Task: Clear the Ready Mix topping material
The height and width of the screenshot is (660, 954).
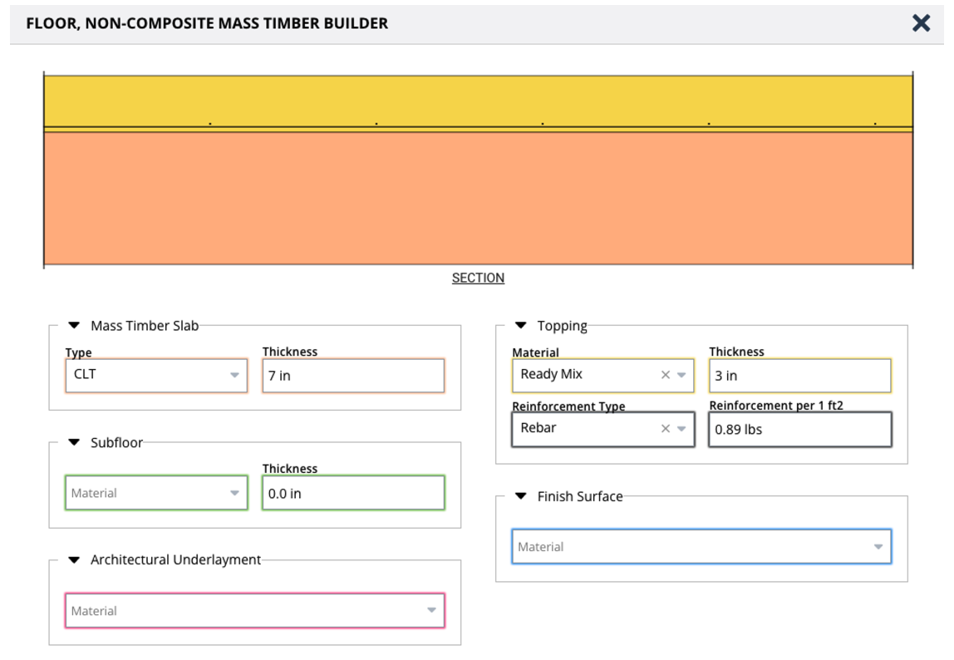Action: (x=665, y=375)
